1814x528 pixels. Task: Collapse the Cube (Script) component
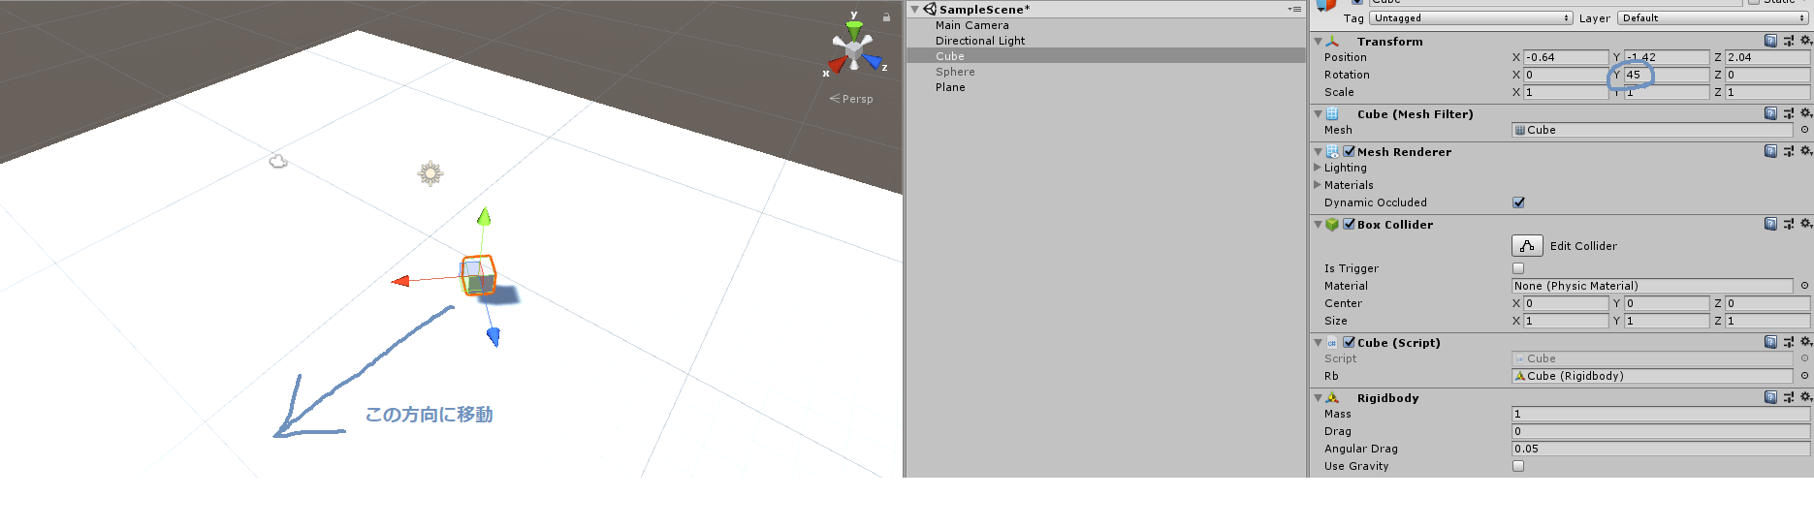pyautogui.click(x=1318, y=343)
